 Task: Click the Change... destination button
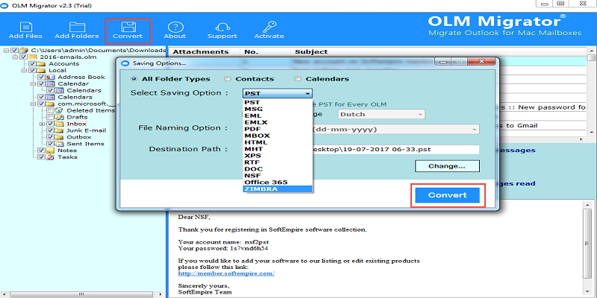(x=447, y=166)
